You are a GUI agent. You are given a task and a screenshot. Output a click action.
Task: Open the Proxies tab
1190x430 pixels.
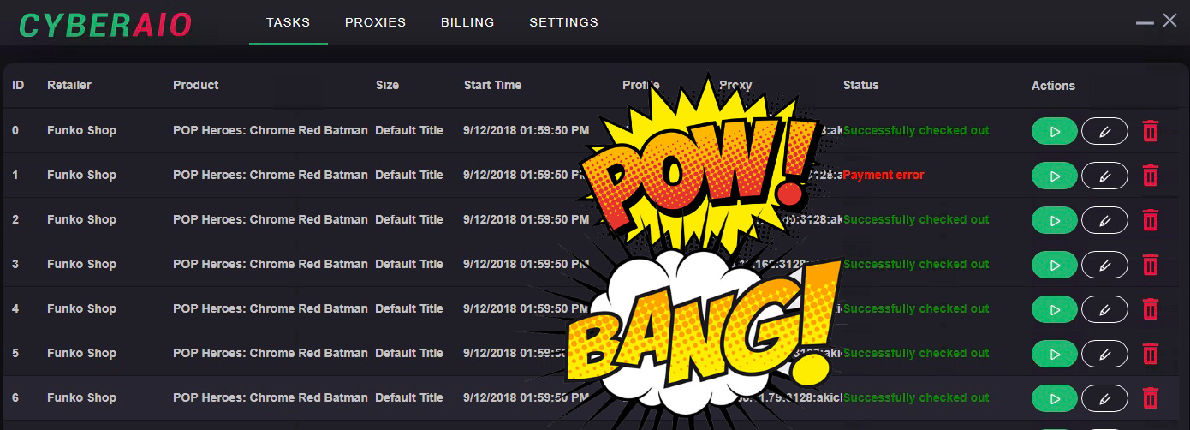pyautogui.click(x=375, y=22)
